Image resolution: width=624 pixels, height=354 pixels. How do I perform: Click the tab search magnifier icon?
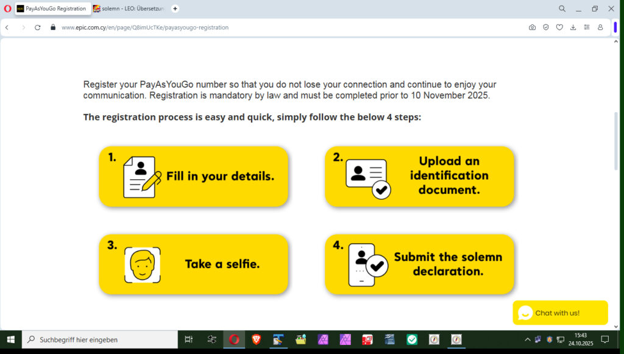562,9
